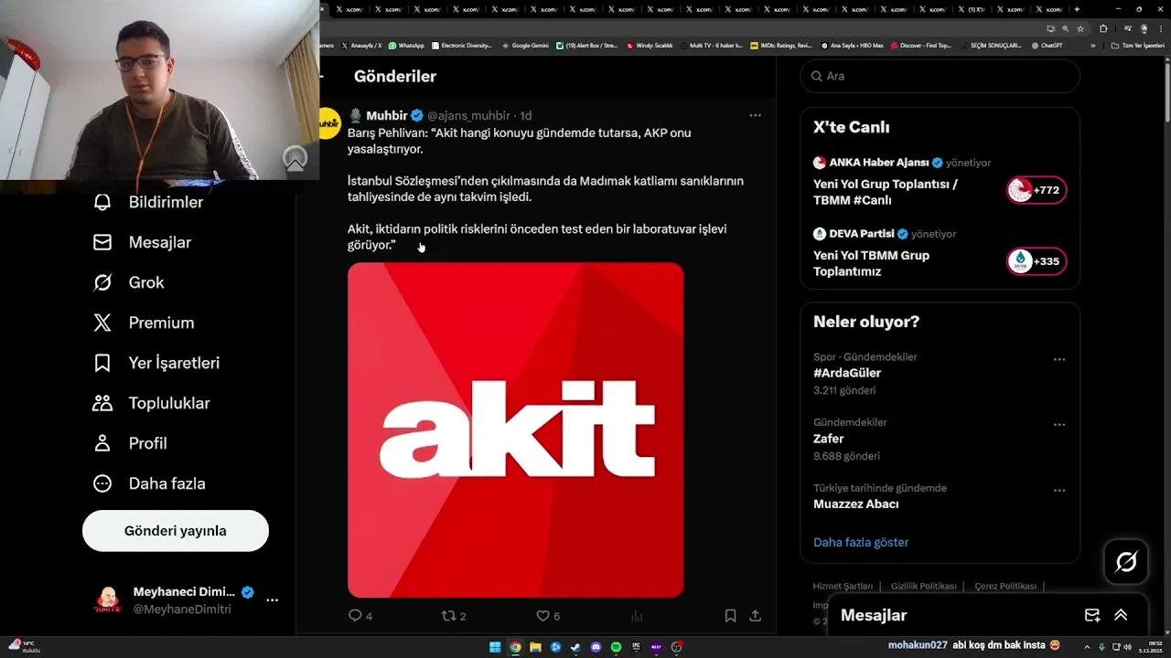Click volume icon in system tray
The height and width of the screenshot is (658, 1171).
[1127, 647]
